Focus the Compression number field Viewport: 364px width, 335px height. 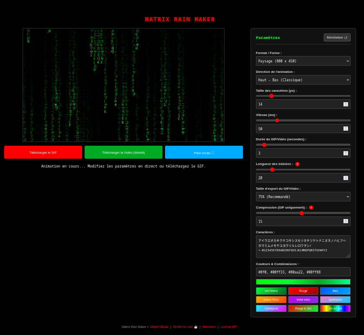[x=303, y=221]
